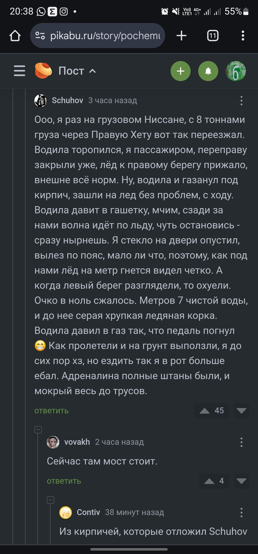The width and height of the screenshot is (258, 554).
Task: Click ответить under Schuhov's comment
Action: click(x=51, y=410)
